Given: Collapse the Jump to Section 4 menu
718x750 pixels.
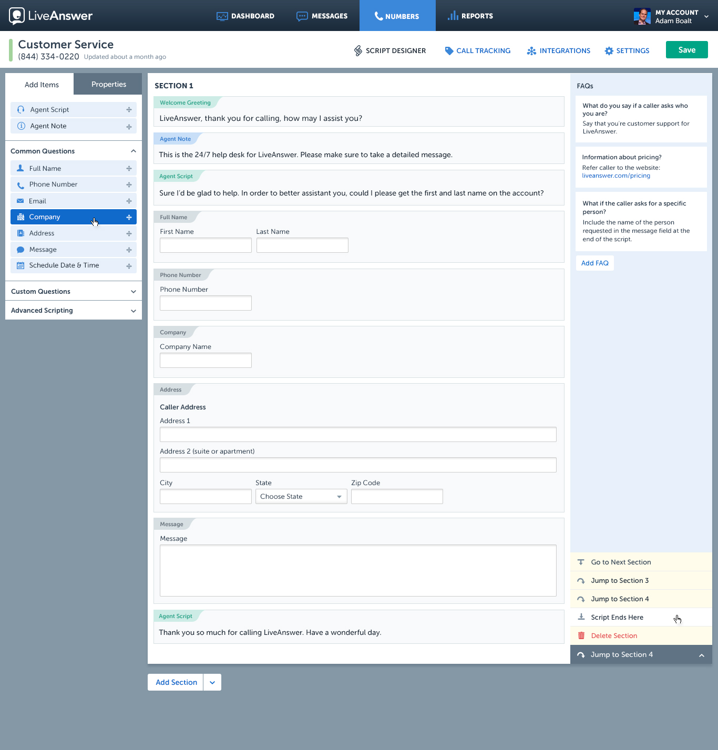Looking at the screenshot, I should (x=701, y=655).
